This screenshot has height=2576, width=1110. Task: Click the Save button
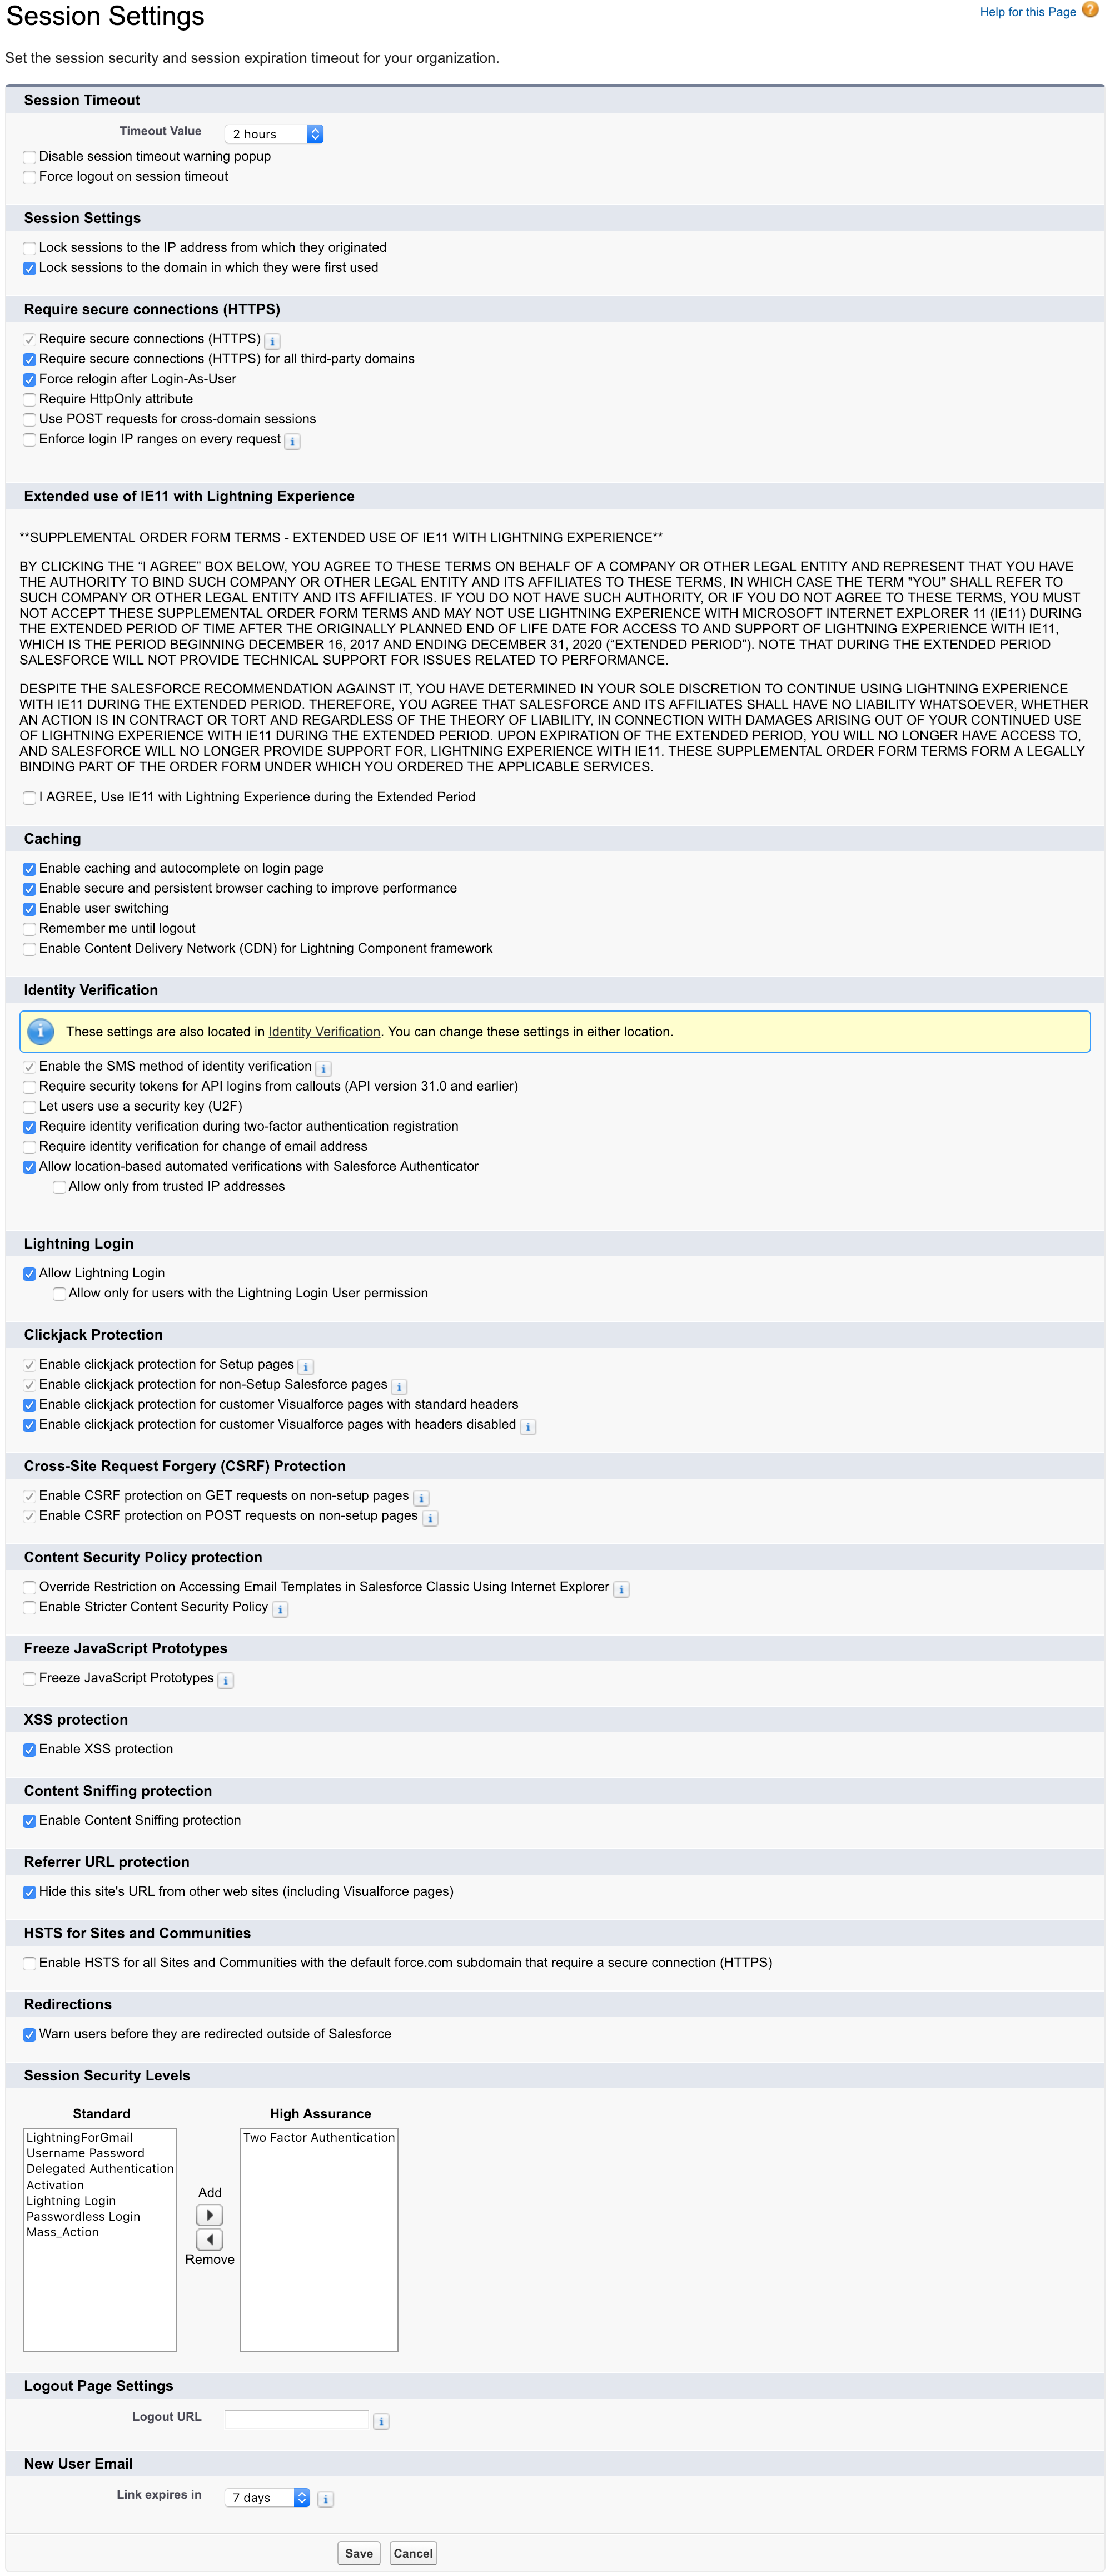(359, 2552)
